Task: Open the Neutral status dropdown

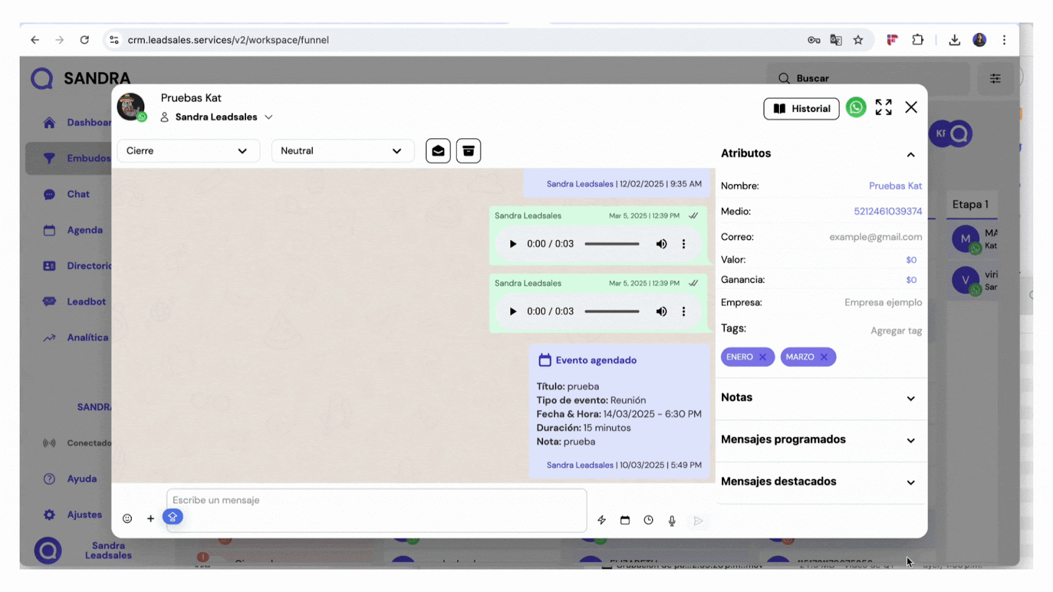Action: click(342, 151)
